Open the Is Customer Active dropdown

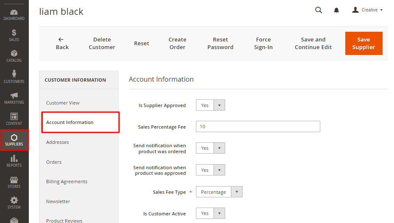[x=210, y=213]
